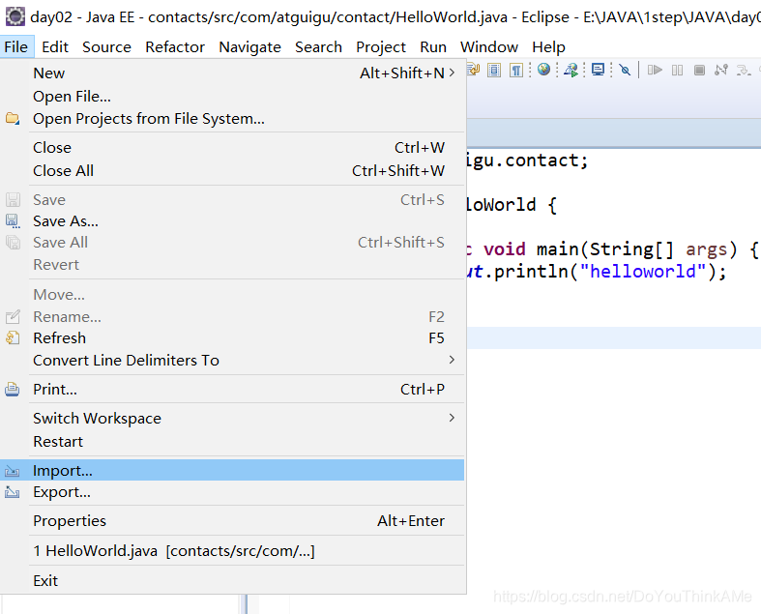The image size is (761, 614).
Task: Expand Convert Line Delimiters To submenu arrow
Action: pyautogui.click(x=452, y=360)
